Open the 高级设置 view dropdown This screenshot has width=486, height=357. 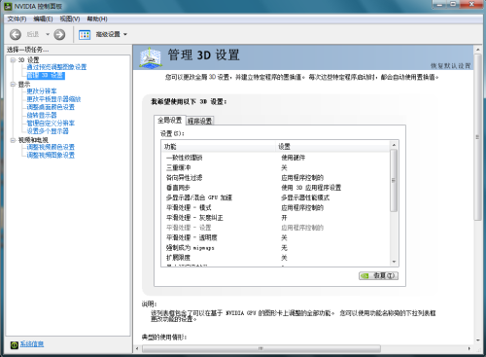111,34
